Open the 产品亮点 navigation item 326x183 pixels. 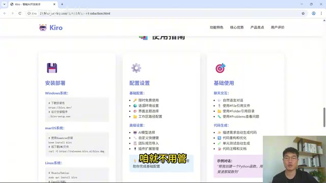[x=257, y=27]
